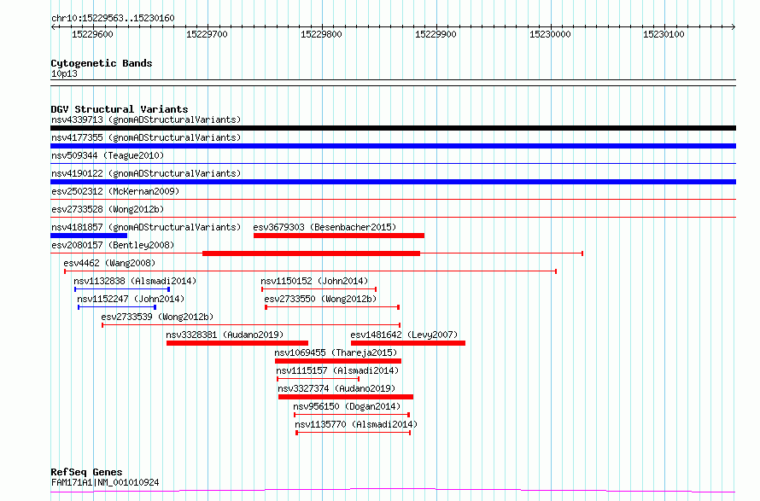Open esv3679303 (Besenbacher2015) label

pyautogui.click(x=324, y=227)
